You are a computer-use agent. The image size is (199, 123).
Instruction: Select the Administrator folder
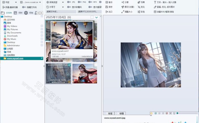[13, 45]
